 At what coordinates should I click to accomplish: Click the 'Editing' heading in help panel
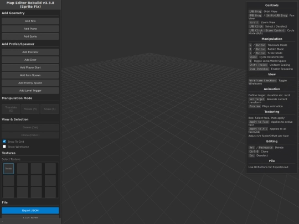pyautogui.click(x=272, y=142)
